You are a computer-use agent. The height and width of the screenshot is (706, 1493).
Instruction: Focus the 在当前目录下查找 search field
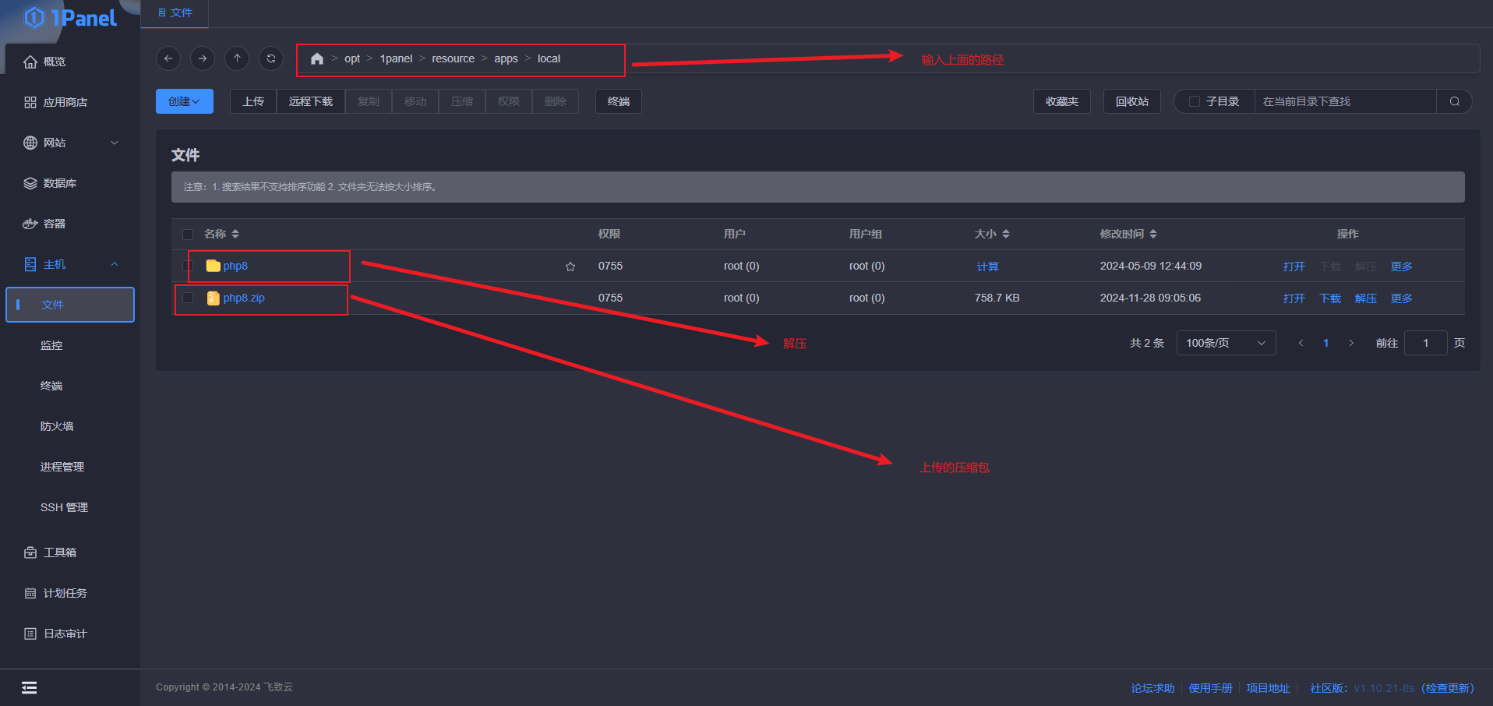tap(1345, 101)
